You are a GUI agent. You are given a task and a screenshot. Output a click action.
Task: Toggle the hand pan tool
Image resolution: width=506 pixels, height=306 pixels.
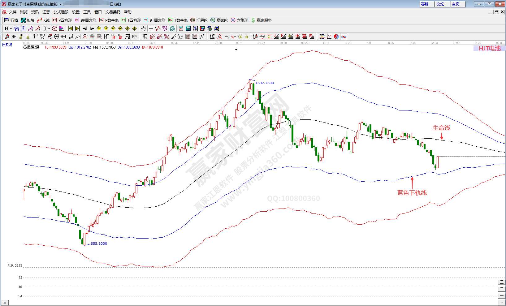(143, 28)
